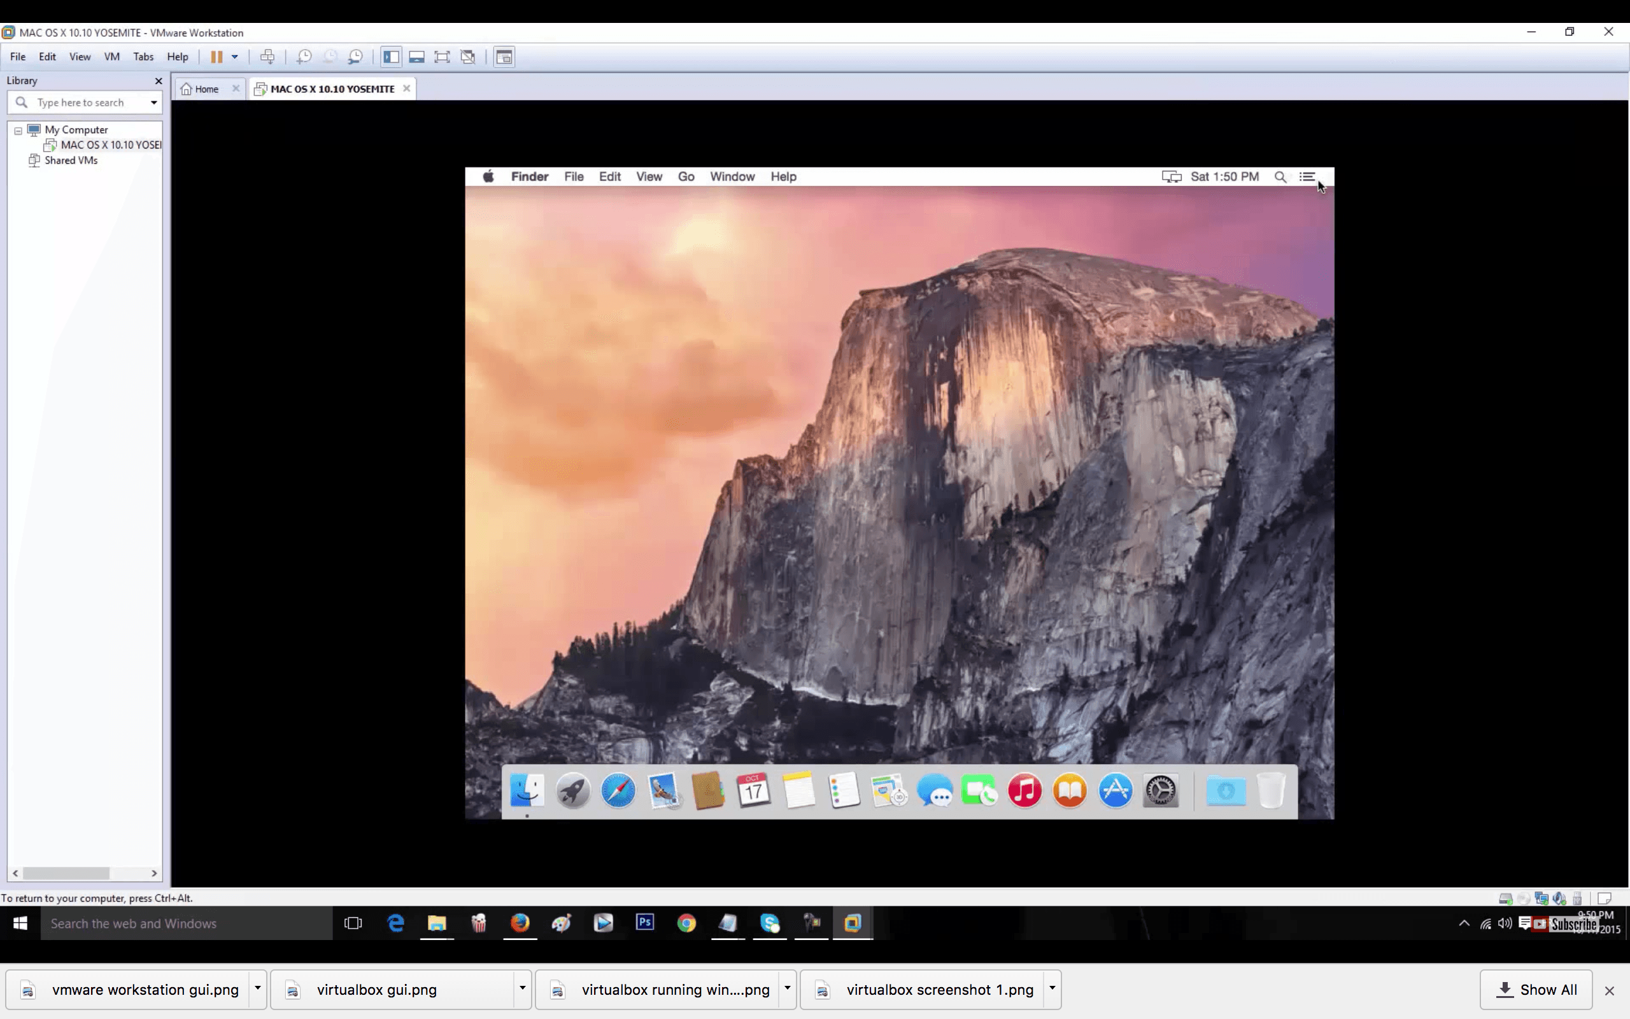Launch Safari browser from Dock
The image size is (1630, 1019).
[618, 790]
